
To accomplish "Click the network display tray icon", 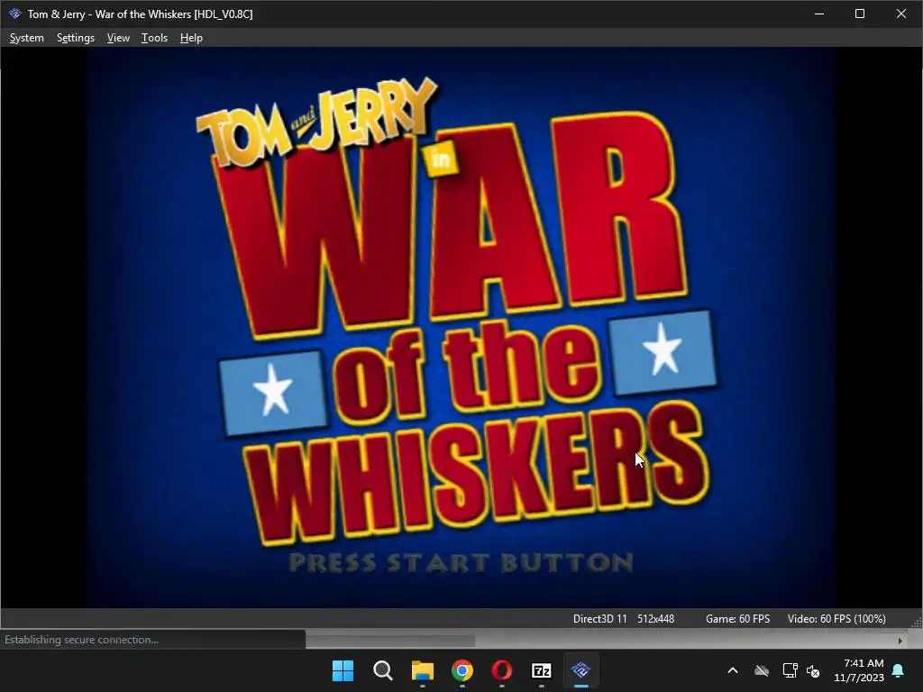I will 790,670.
